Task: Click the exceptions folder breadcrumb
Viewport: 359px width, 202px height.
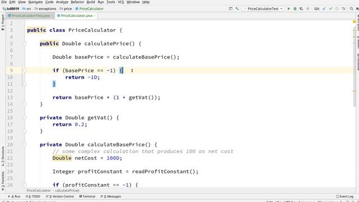Action: 45,9
